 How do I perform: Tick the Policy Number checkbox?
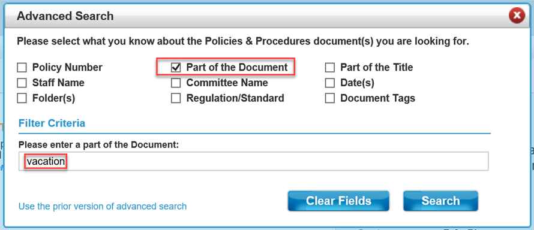pyautogui.click(x=22, y=68)
